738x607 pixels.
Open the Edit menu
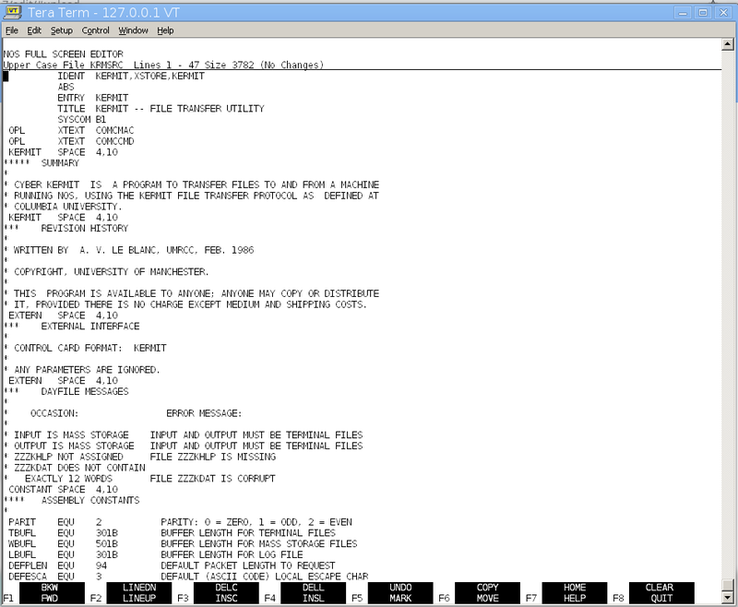(x=34, y=30)
